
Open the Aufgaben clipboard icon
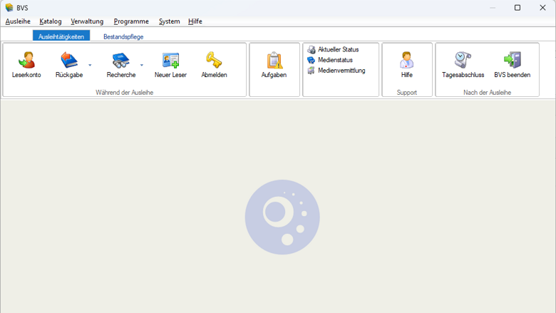coord(274,60)
